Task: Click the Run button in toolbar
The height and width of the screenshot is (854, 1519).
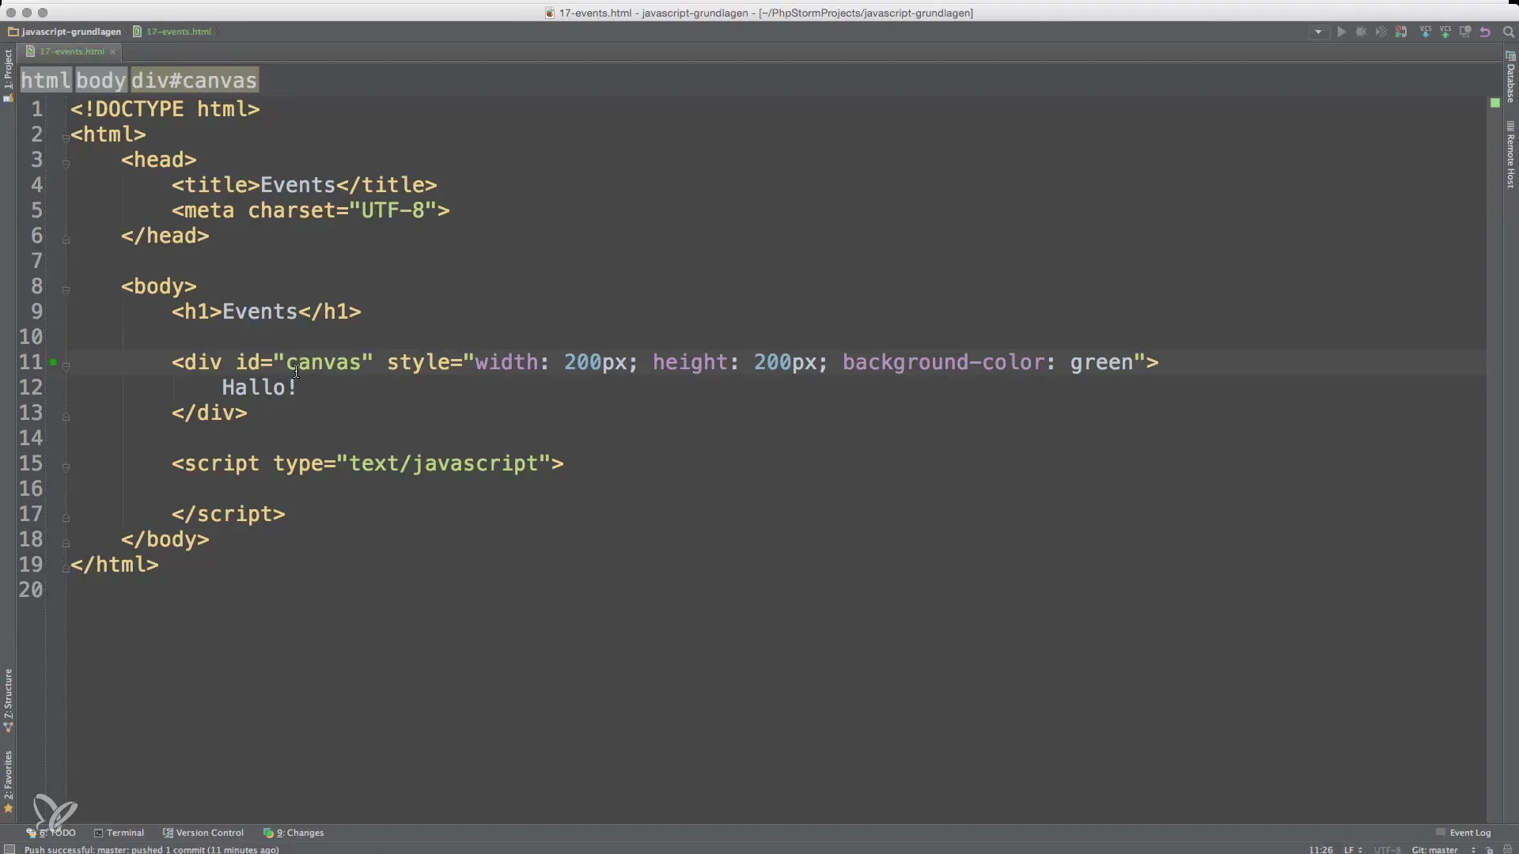Action: tap(1341, 32)
